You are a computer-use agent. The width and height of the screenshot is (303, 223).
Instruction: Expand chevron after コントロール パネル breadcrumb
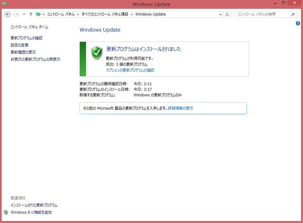pos(78,14)
